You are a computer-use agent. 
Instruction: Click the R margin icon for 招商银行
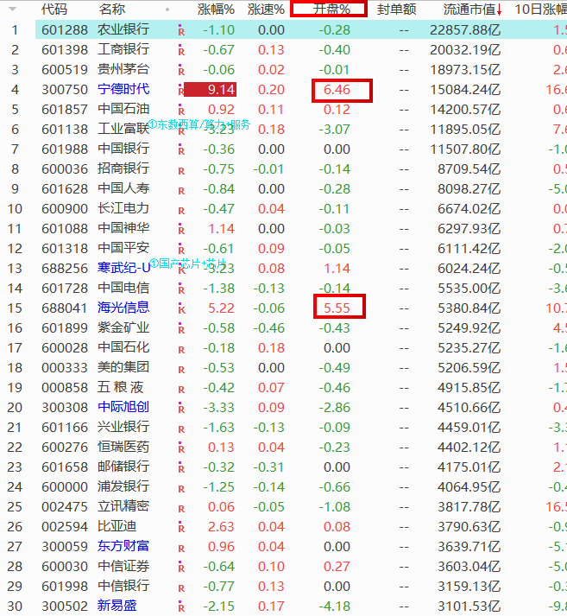(181, 170)
